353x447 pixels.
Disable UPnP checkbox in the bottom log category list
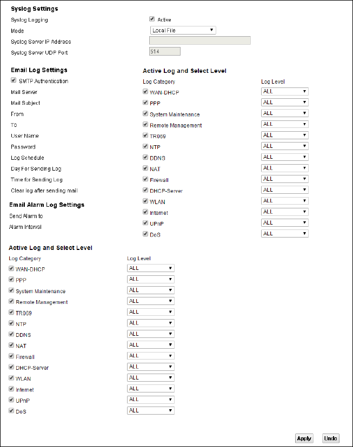pos(11,399)
